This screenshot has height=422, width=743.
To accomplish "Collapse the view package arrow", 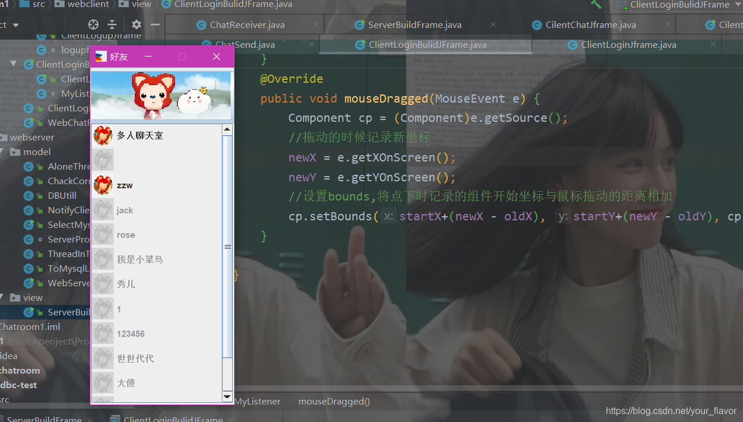I will click(2, 297).
